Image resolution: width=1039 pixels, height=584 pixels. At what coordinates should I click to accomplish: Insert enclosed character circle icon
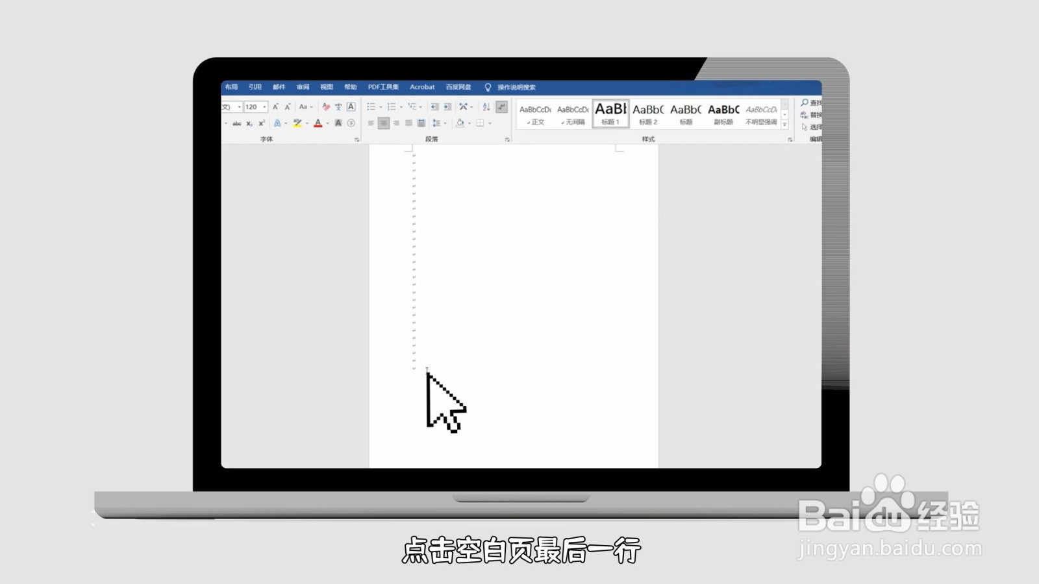(x=351, y=123)
